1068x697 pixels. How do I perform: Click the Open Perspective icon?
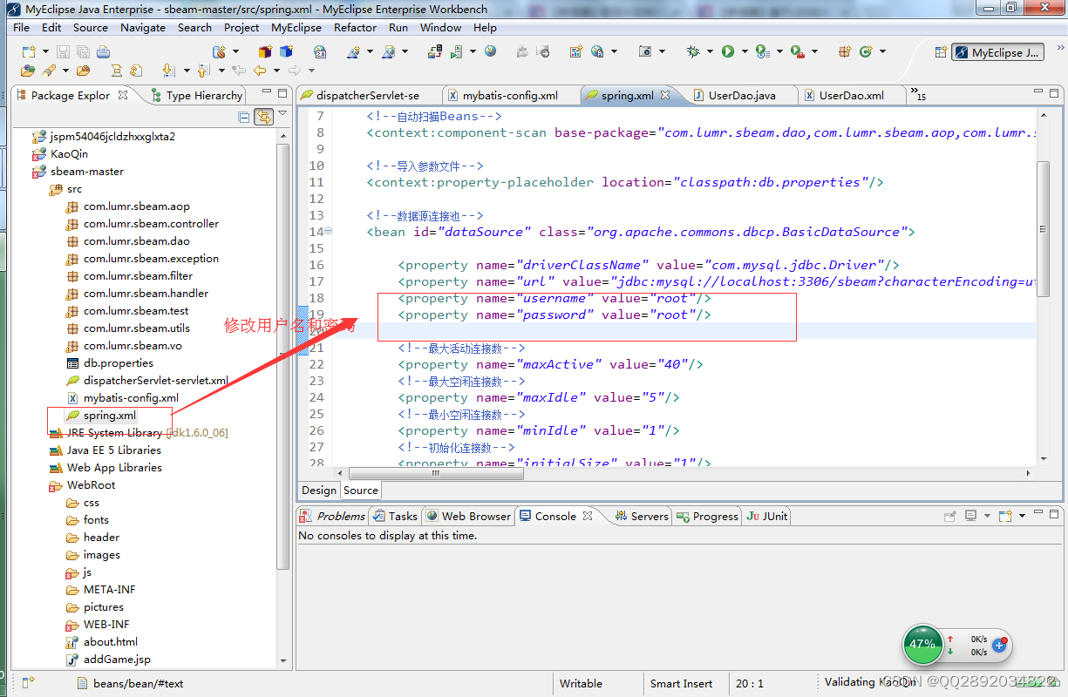(941, 52)
